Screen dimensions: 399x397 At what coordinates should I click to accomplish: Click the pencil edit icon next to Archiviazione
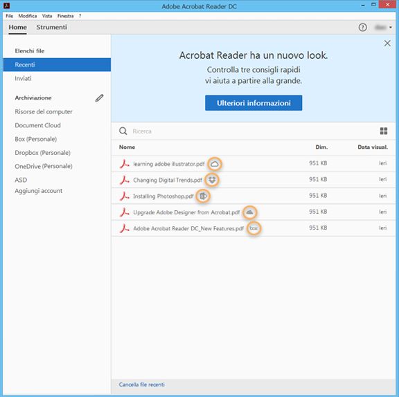[x=99, y=98]
